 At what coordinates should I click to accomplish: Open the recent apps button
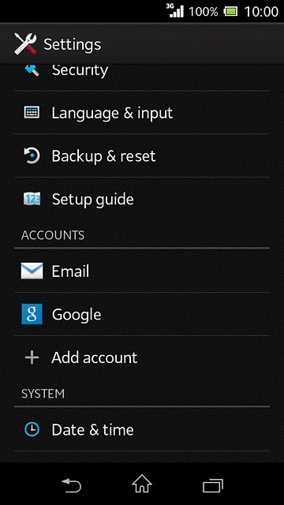pyautogui.click(x=213, y=485)
